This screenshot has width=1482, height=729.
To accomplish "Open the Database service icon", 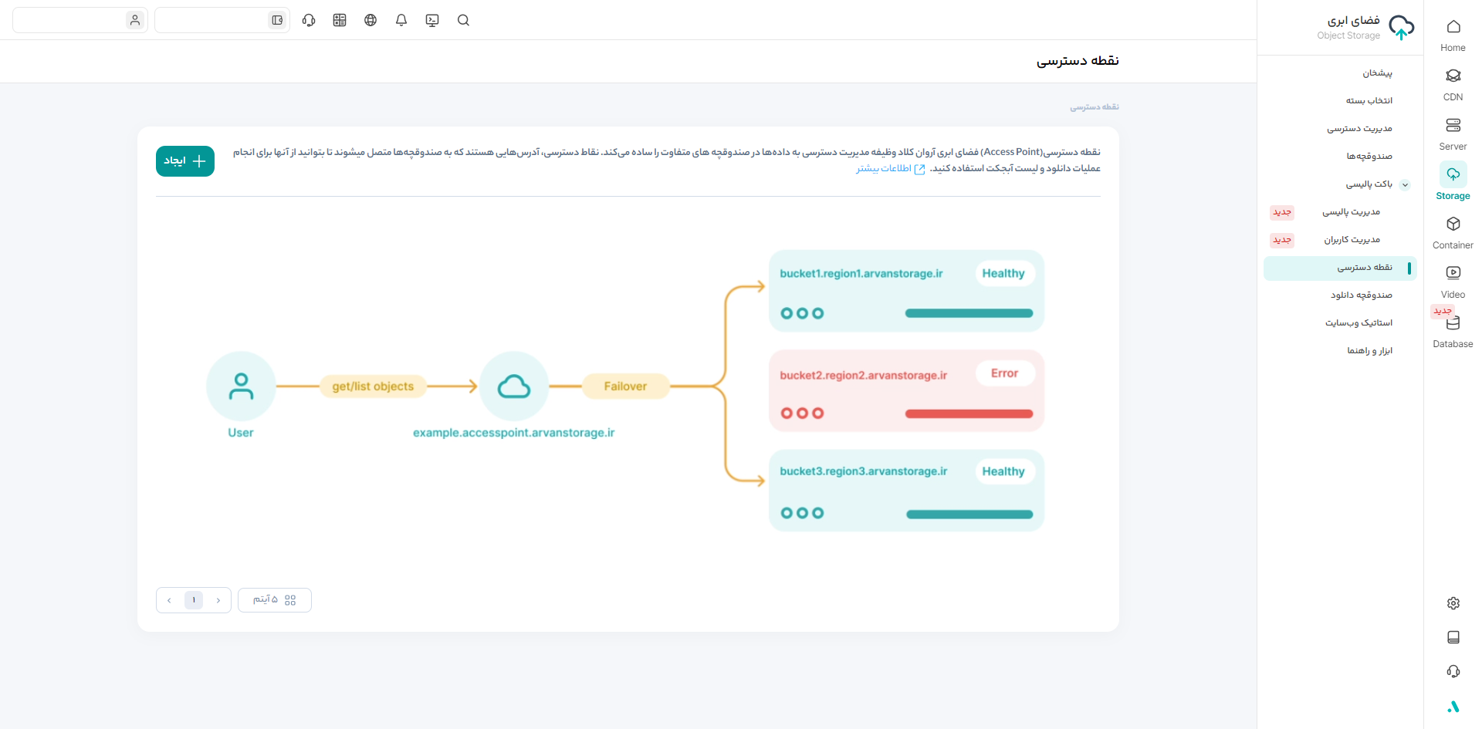I will coord(1453,330).
